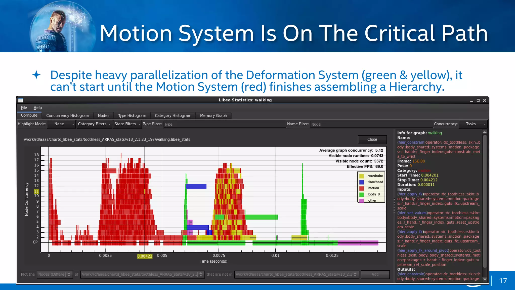Expand the State Filters dropdown

point(127,124)
